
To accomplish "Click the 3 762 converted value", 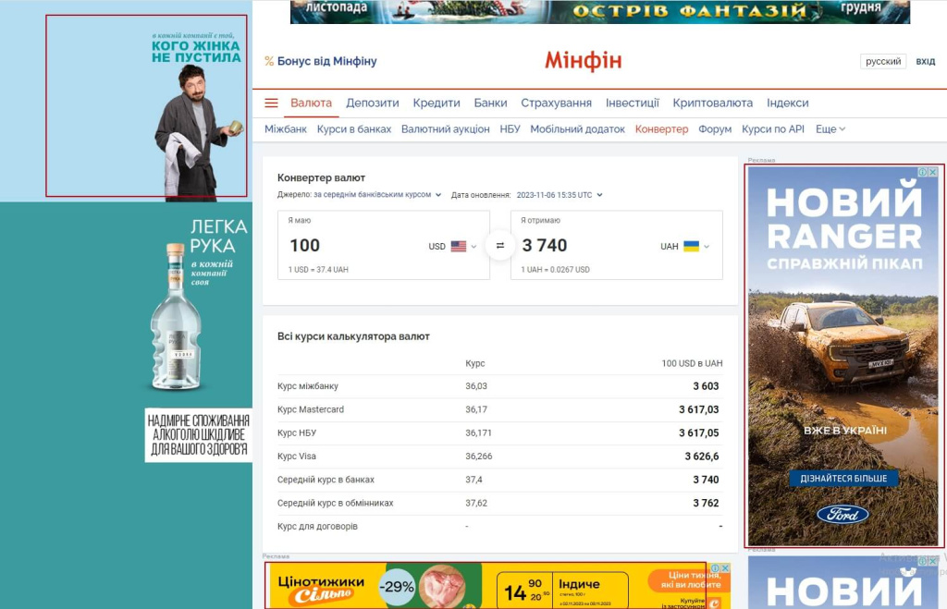I will tap(706, 504).
